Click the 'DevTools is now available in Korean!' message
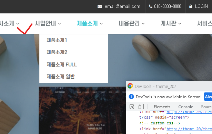Viewport: 212px width, 134px height. (x=169, y=97)
